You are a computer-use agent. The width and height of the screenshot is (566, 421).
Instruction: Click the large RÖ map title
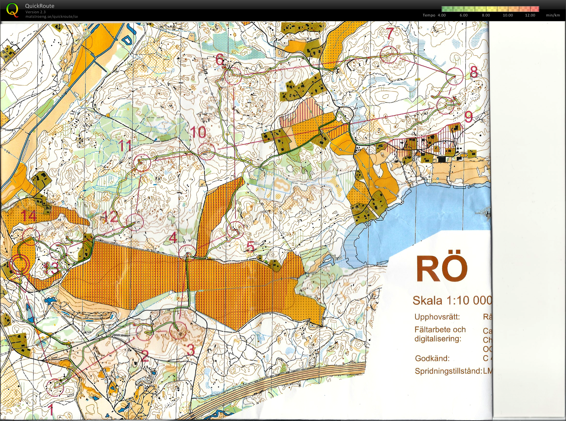pos(442,269)
